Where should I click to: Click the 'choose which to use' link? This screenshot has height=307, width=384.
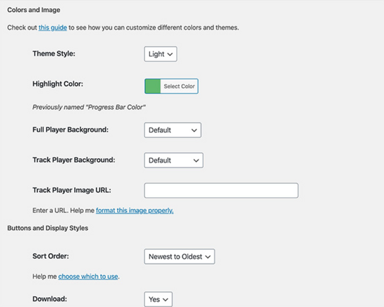[x=88, y=277]
